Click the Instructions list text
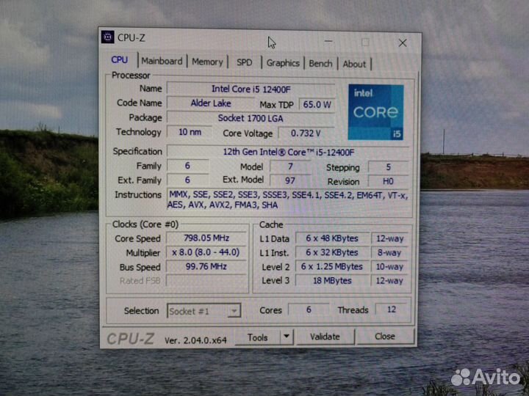Viewport: 529px width, 396px height. pos(288,199)
